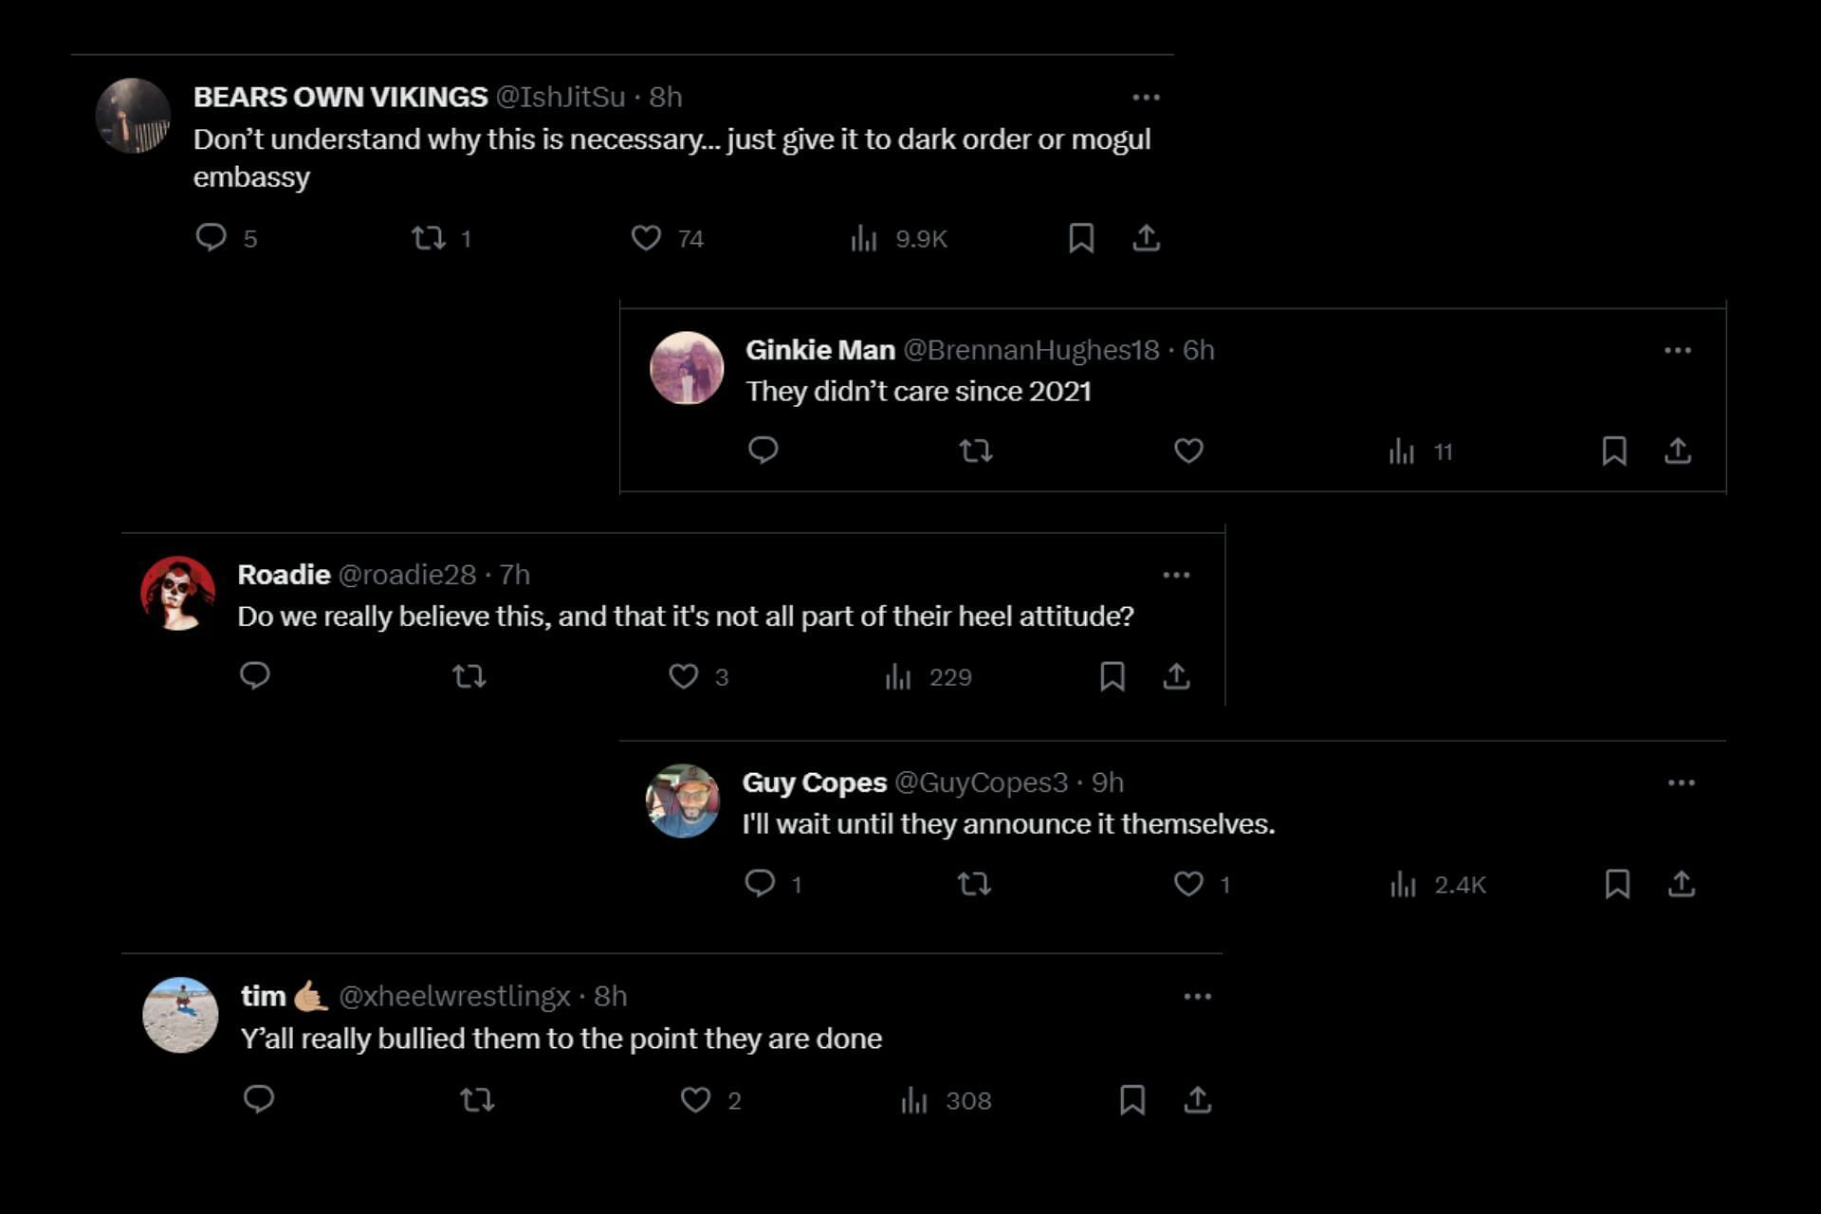Share Guy Copes' tweet
The width and height of the screenshot is (1821, 1214).
(x=1681, y=884)
